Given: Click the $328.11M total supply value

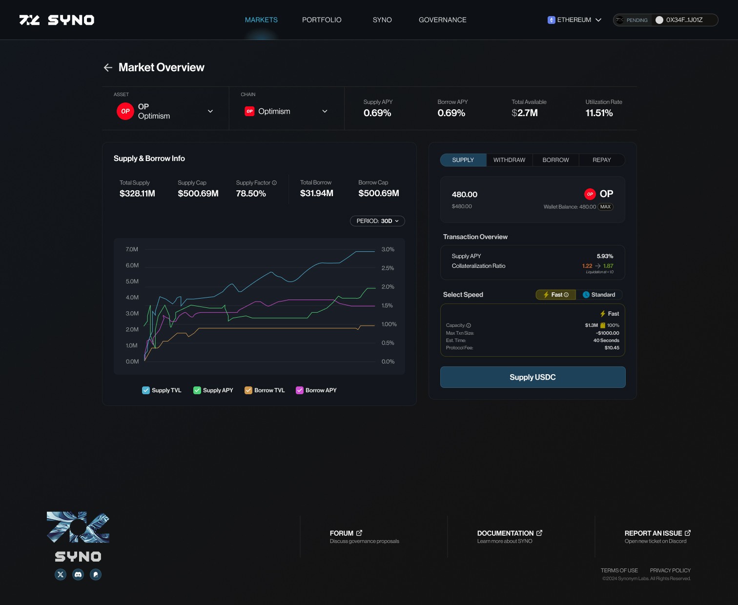Looking at the screenshot, I should [137, 194].
